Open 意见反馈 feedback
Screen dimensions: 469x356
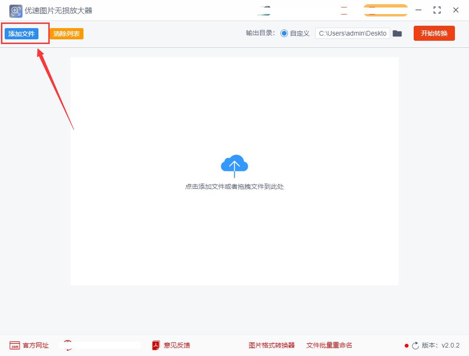coord(176,345)
